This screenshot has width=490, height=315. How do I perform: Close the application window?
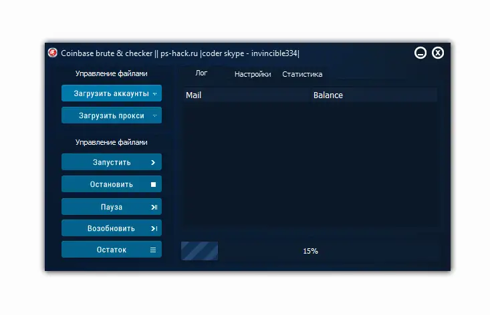(438, 53)
